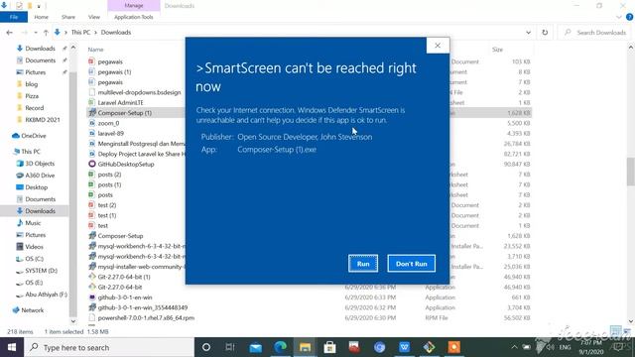Open the Pizza folder in sidebar
Screen dimensions: 635x357
(32, 96)
